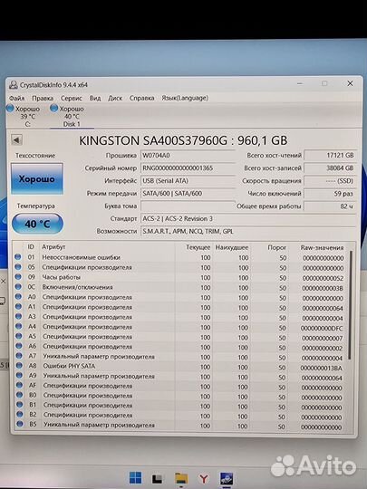Open the Windows Start button
The image size is (367, 489).
[x=135, y=477]
